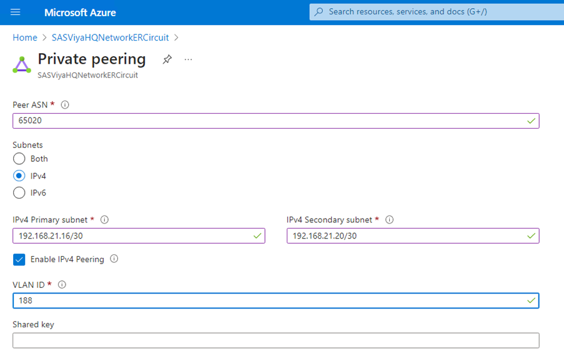Click the Enable IPv4 Peering info icon
The width and height of the screenshot is (564, 356).
coord(114,259)
